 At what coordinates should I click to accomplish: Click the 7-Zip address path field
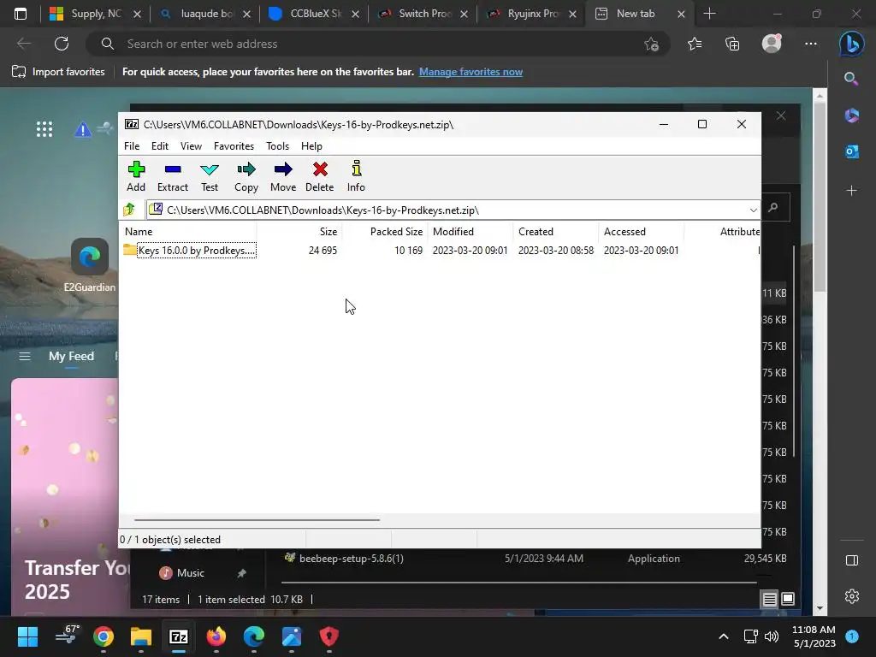coord(447,210)
